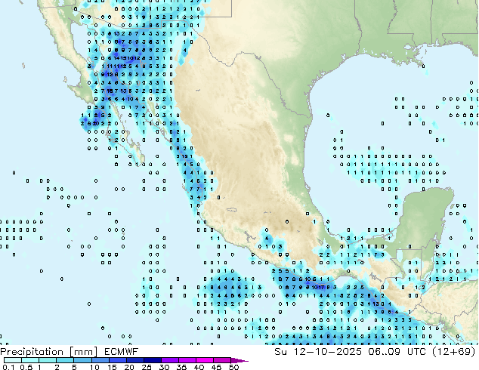
Task: Click the 45–50 mm legend color swatch
Action: coord(222,360)
